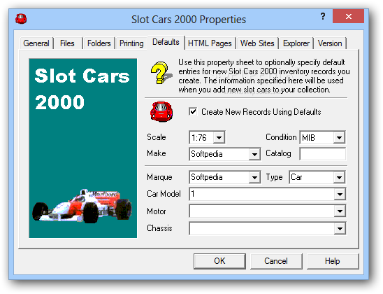This screenshot has height=294, width=383.
Task: Go to the HTML Pages tab
Action: (210, 43)
